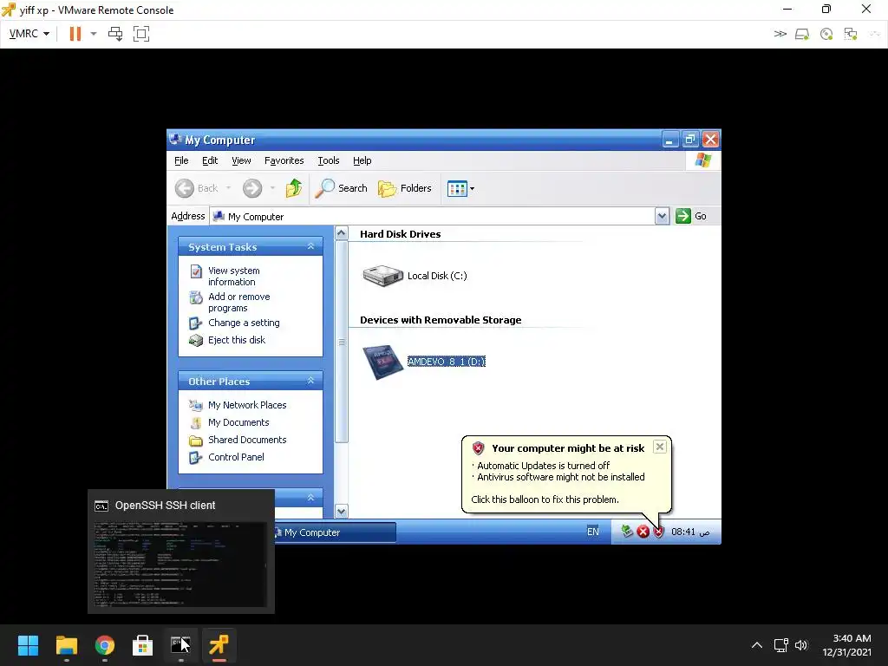Open Shared Documents link
The height and width of the screenshot is (666, 888).
(x=247, y=440)
